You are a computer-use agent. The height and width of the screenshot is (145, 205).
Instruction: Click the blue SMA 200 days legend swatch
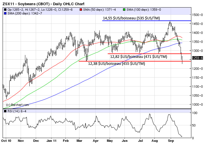click(5, 13)
